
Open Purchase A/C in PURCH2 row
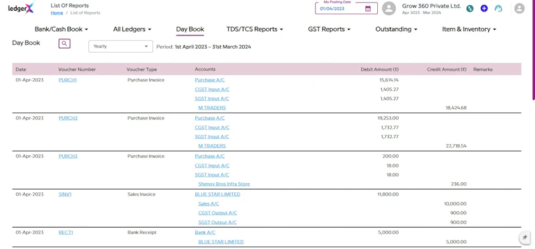click(209, 118)
